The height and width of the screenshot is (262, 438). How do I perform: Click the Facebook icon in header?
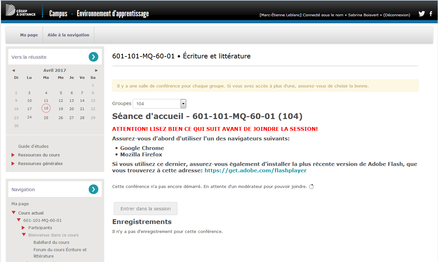431,14
